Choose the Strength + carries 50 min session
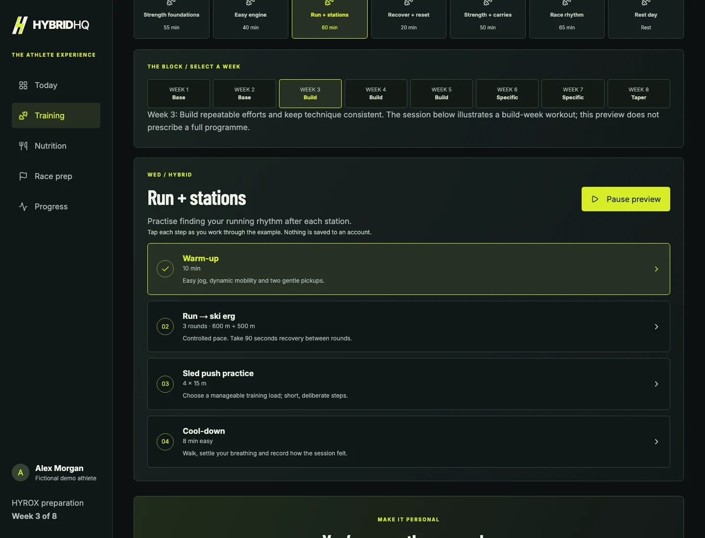The image size is (705, 538). point(488,19)
